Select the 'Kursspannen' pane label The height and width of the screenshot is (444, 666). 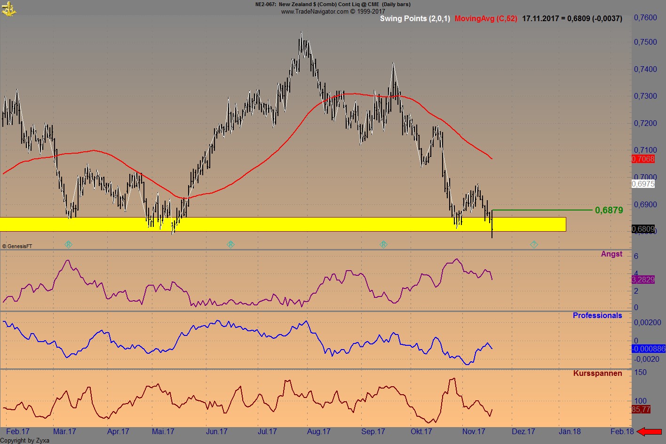(x=597, y=373)
